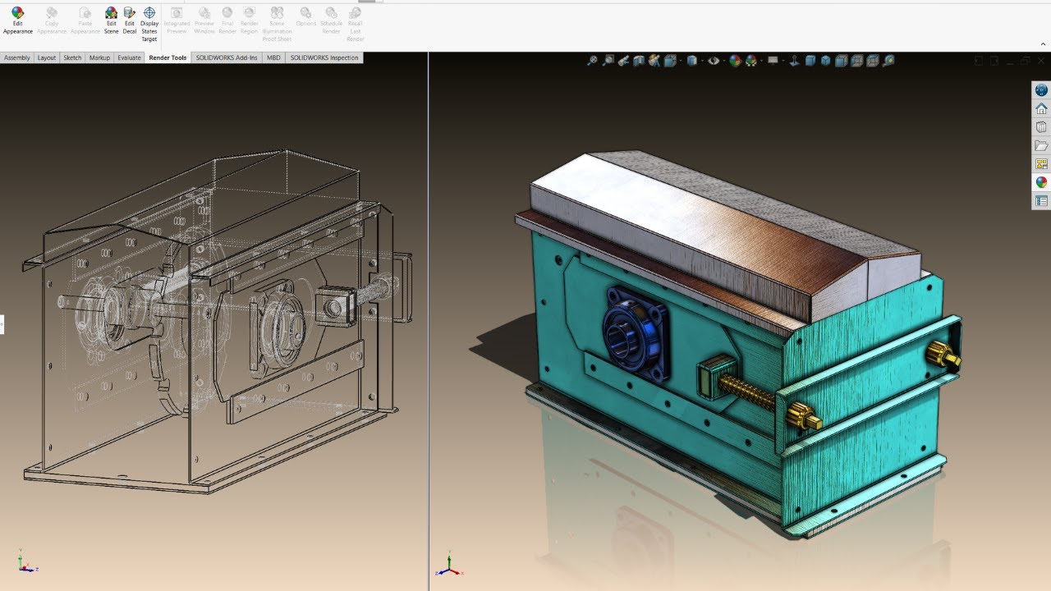Choose the Render Region tool
This screenshot has width=1051, height=591.
click(x=250, y=21)
